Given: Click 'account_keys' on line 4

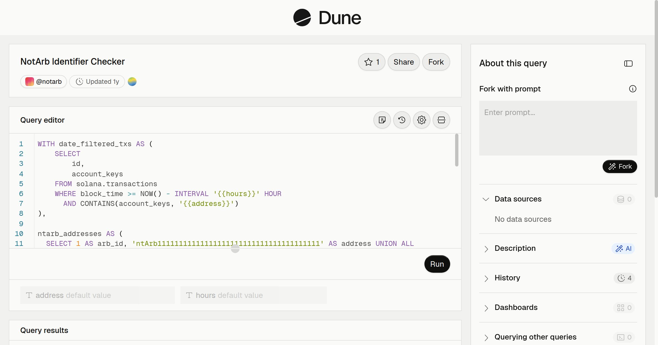Looking at the screenshot, I should coord(97,174).
